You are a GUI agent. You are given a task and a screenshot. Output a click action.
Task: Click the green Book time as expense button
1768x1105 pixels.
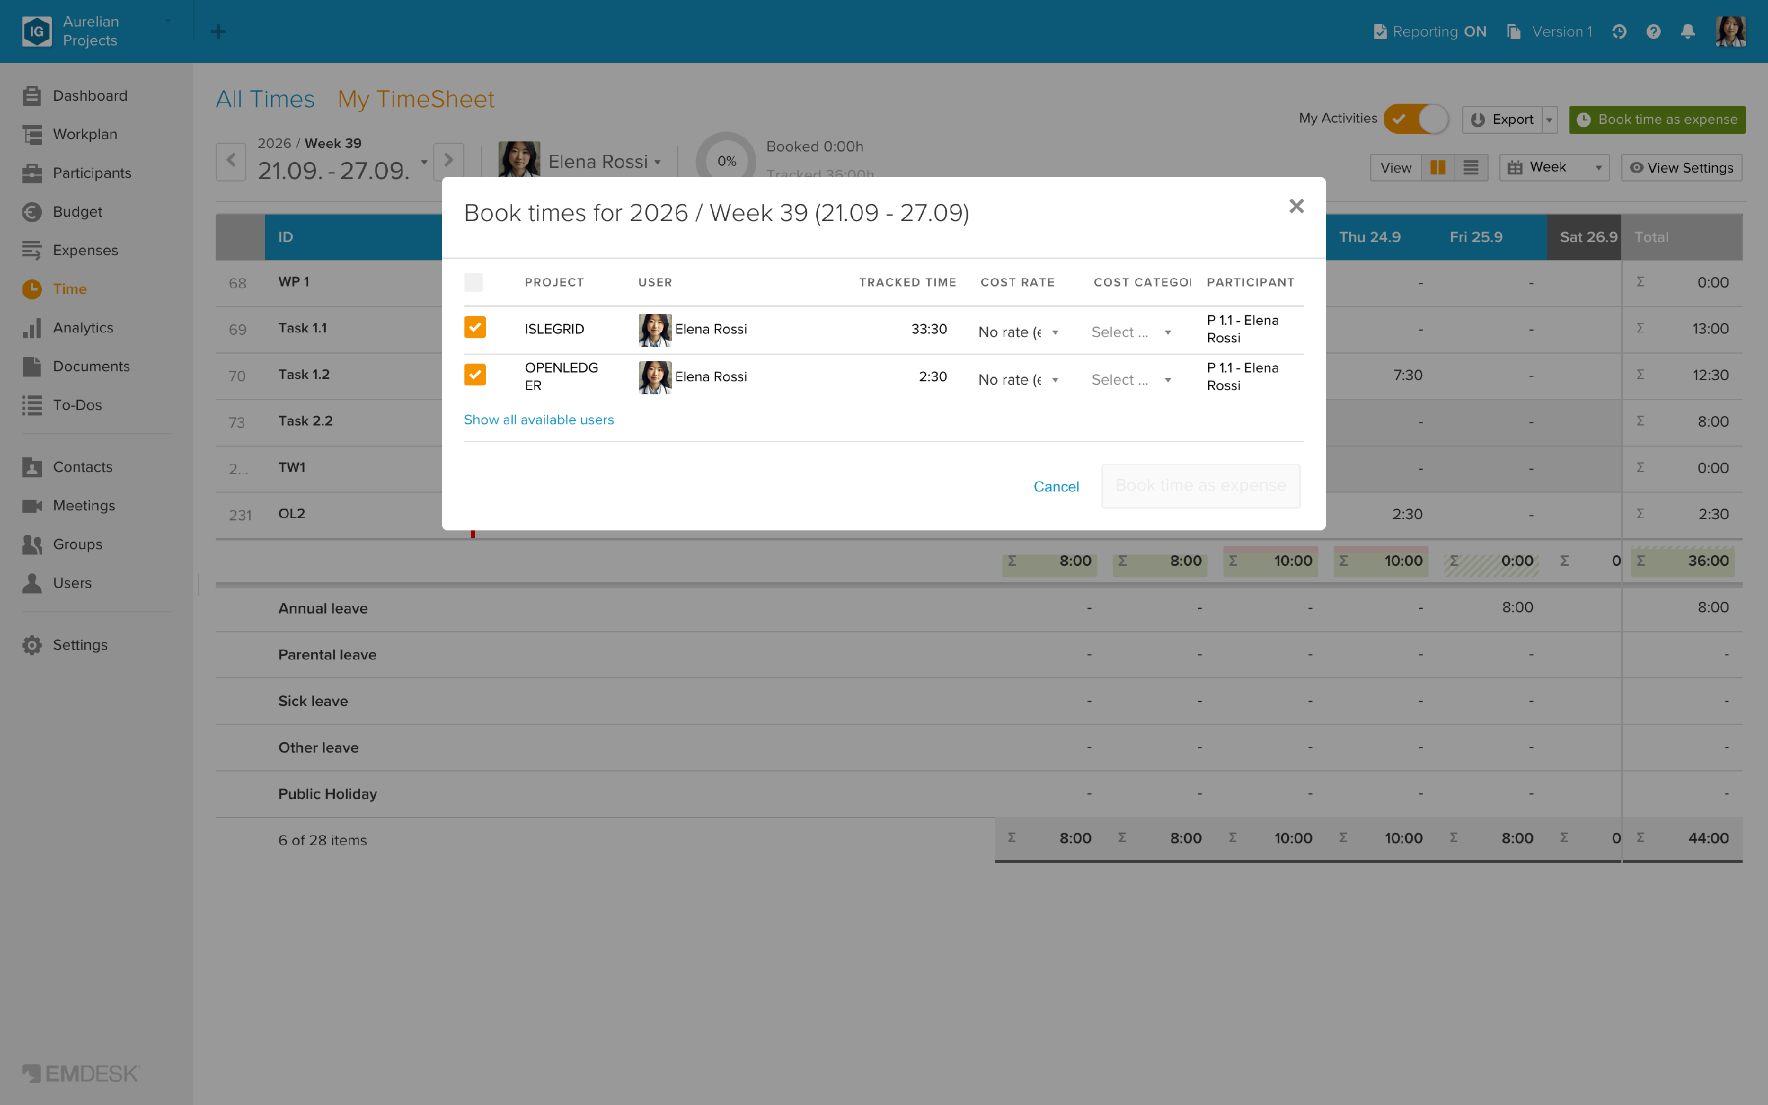(1658, 120)
